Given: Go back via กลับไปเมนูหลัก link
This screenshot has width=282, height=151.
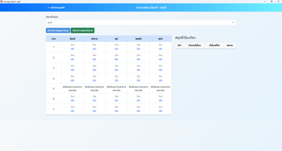Looking at the screenshot, I should (56, 8).
